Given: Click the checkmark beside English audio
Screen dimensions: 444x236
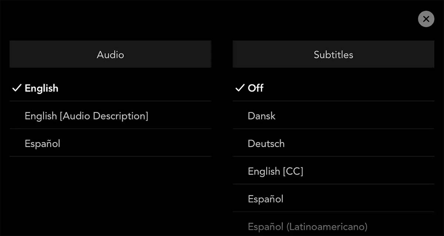Looking at the screenshot, I should (x=17, y=88).
